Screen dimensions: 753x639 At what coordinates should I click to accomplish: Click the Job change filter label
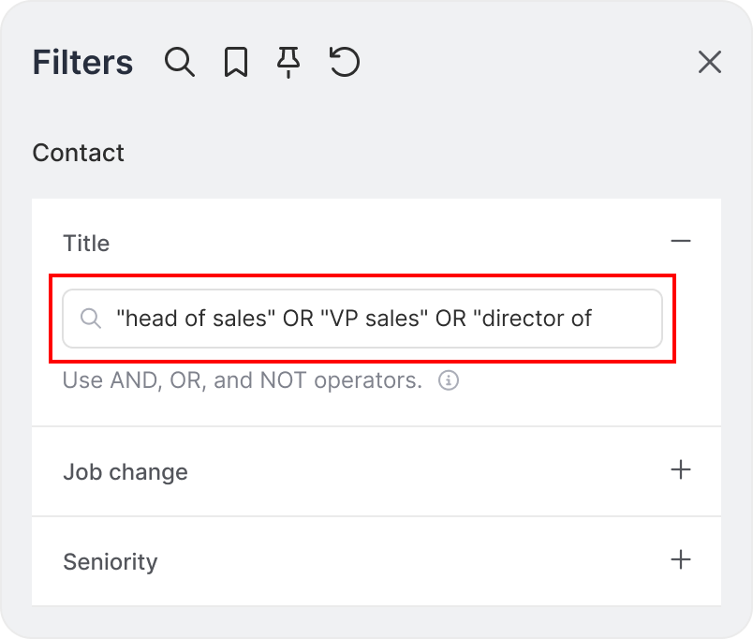(125, 471)
